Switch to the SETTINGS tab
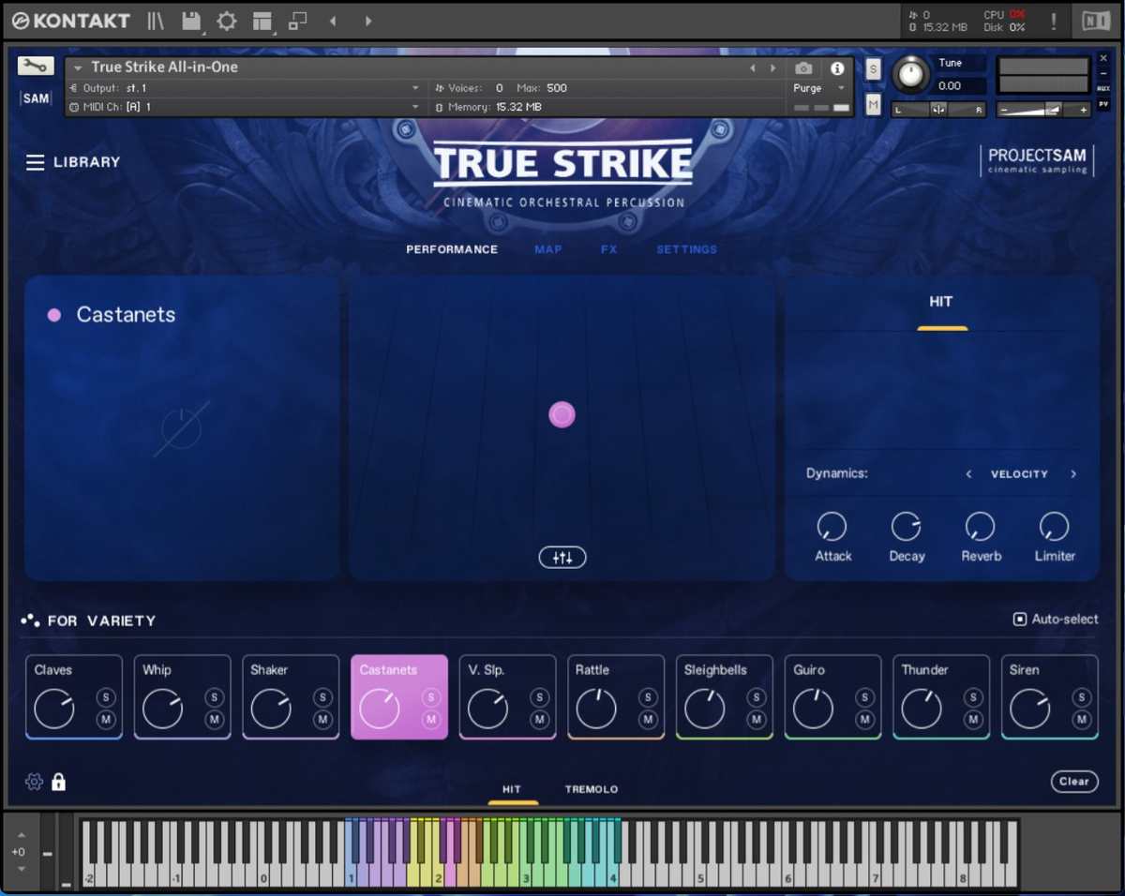The width and height of the screenshot is (1125, 896). tap(687, 249)
